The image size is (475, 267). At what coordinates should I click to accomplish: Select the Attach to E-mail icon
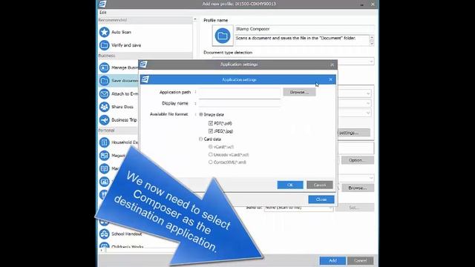click(104, 94)
